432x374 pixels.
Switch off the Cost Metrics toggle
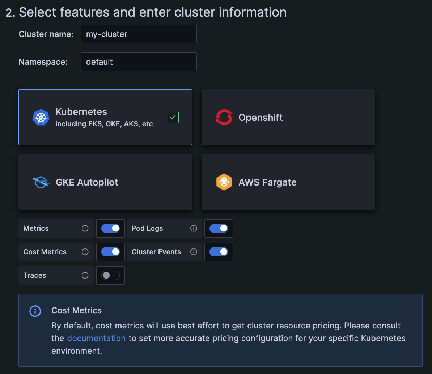110,252
